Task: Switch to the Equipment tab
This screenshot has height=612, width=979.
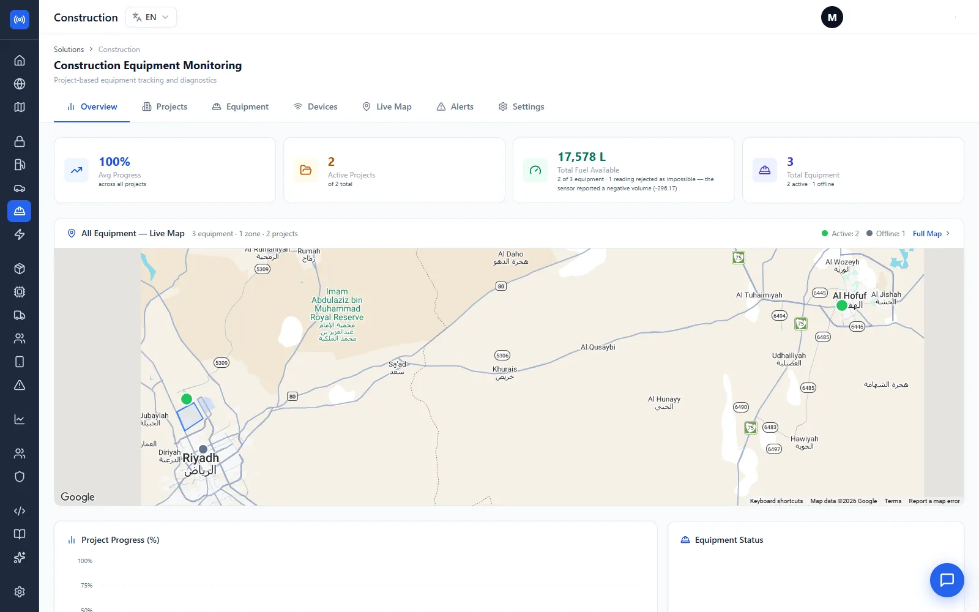Action: pos(240,106)
